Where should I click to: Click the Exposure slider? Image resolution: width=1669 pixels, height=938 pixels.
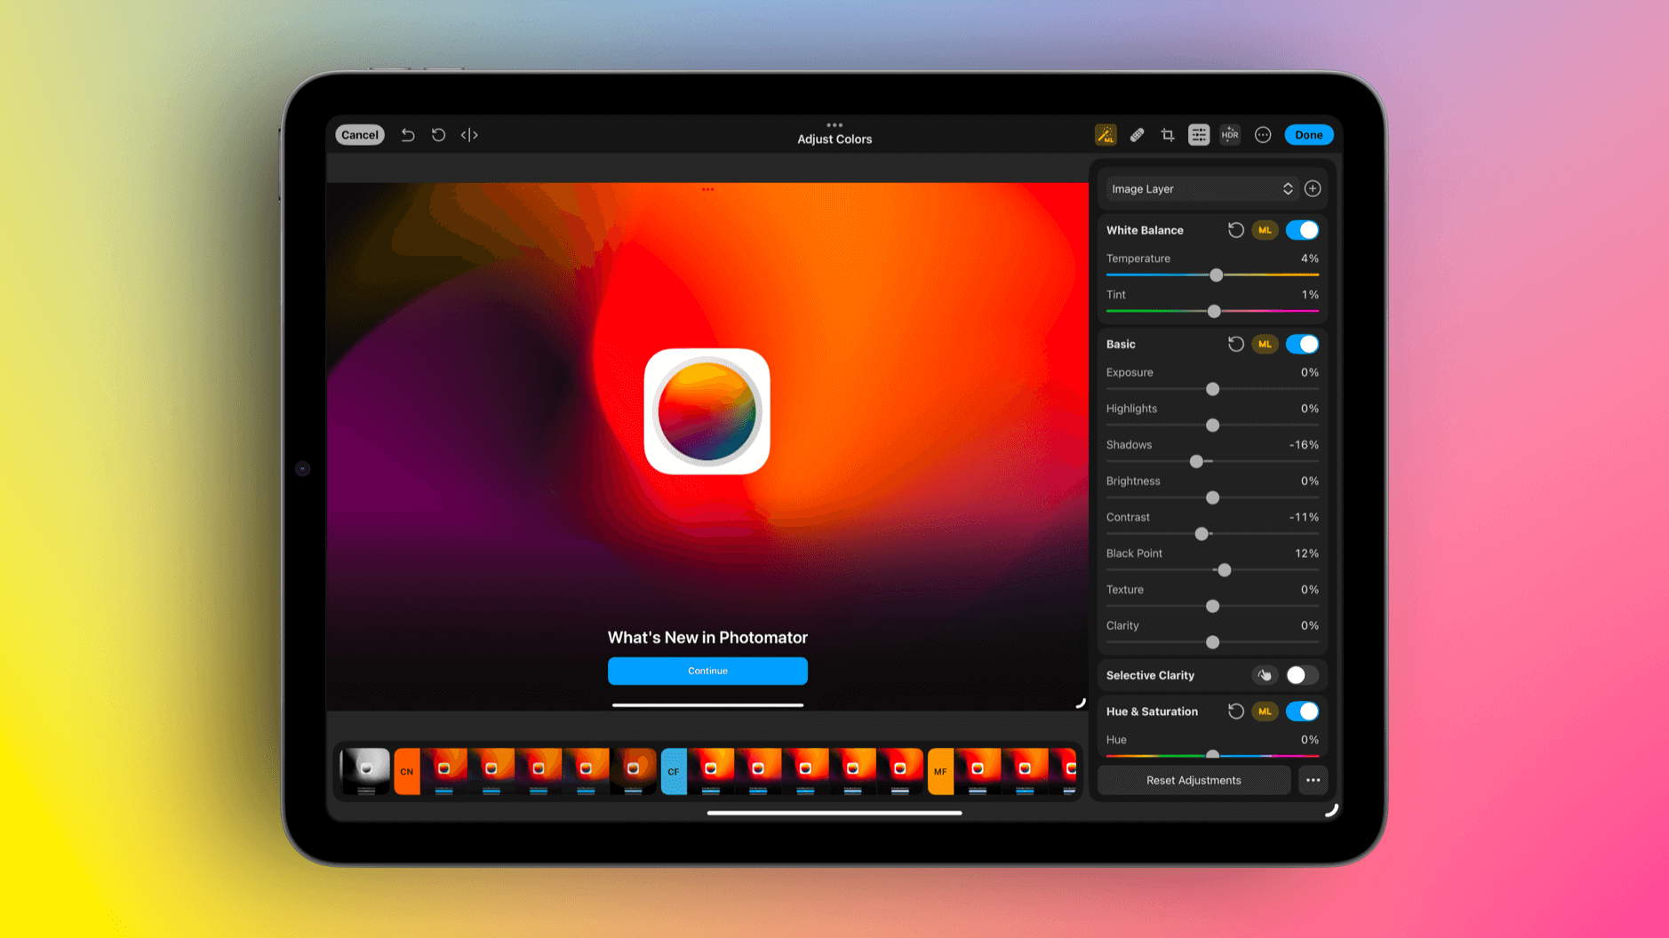[1212, 389]
